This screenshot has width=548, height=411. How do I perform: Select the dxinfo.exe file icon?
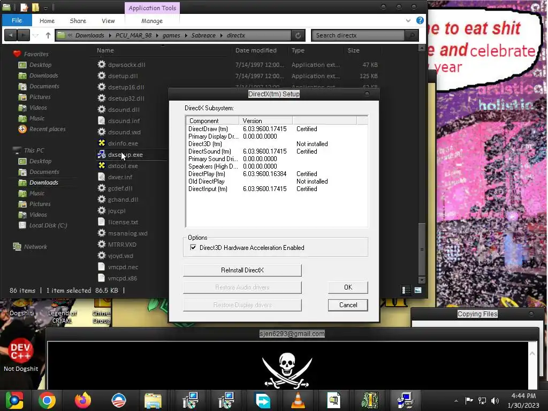101,143
